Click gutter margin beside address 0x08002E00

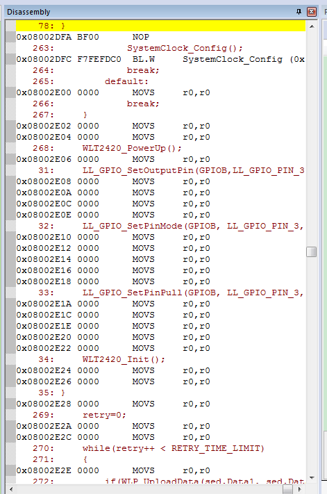[10, 92]
